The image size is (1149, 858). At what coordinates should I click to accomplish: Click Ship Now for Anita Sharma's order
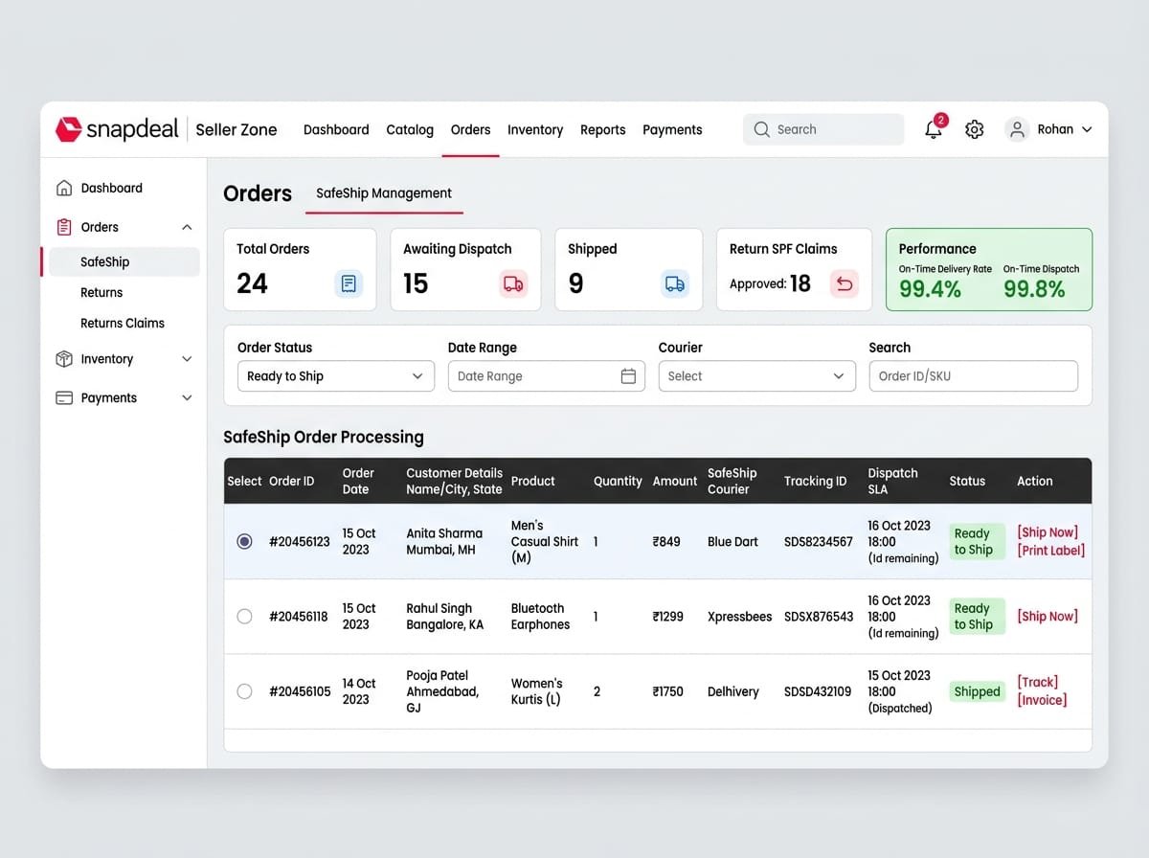pos(1048,532)
